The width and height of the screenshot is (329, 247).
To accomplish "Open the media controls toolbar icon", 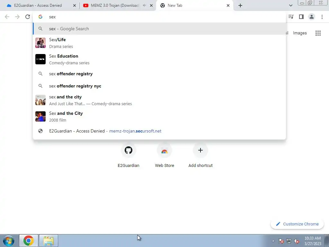I will point(291,17).
